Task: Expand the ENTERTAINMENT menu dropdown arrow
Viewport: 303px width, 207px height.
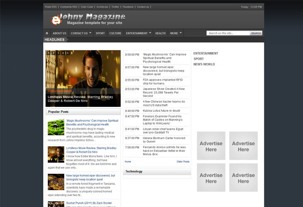Action: 150,33
